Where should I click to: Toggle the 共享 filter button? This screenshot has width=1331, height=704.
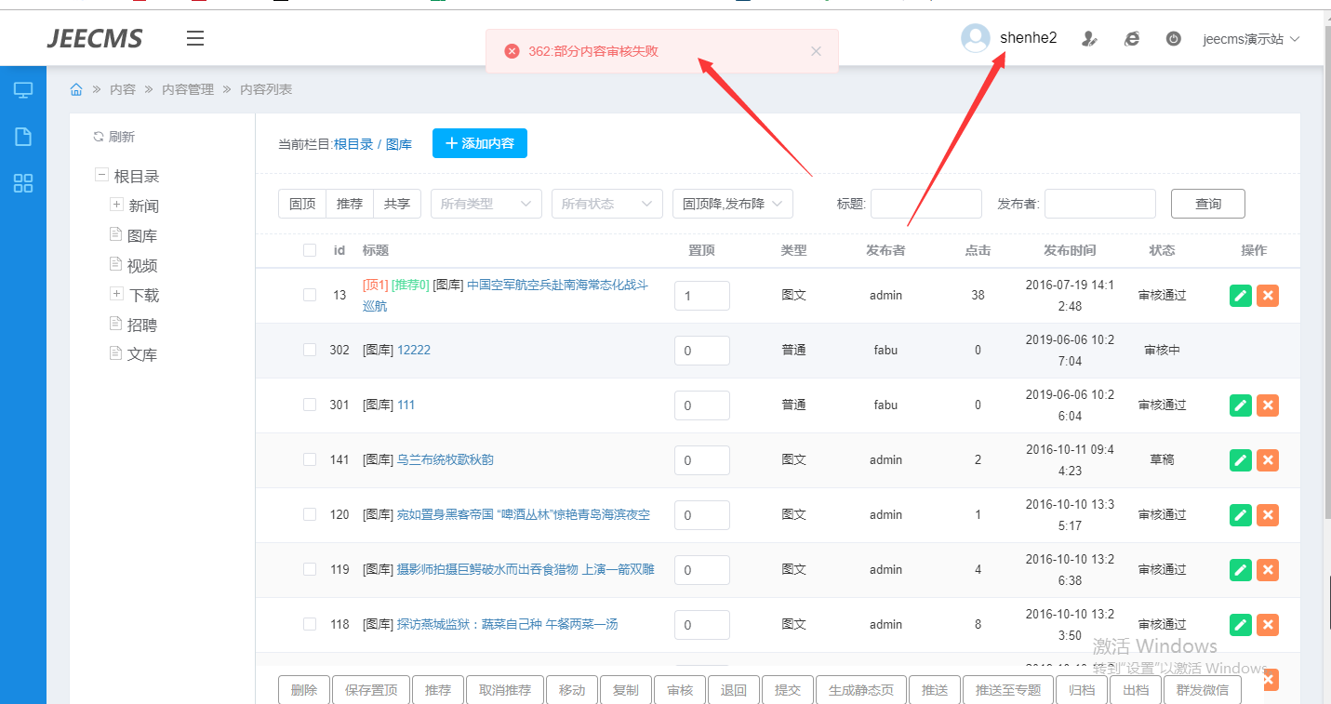(397, 204)
